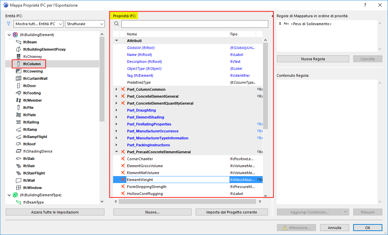Toggle red X on Pset_ColumnCommon
The width and height of the screenshot is (388, 235).
point(123,89)
